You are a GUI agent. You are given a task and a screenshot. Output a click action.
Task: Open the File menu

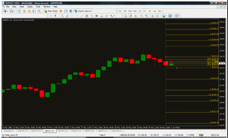[x=8, y=7]
